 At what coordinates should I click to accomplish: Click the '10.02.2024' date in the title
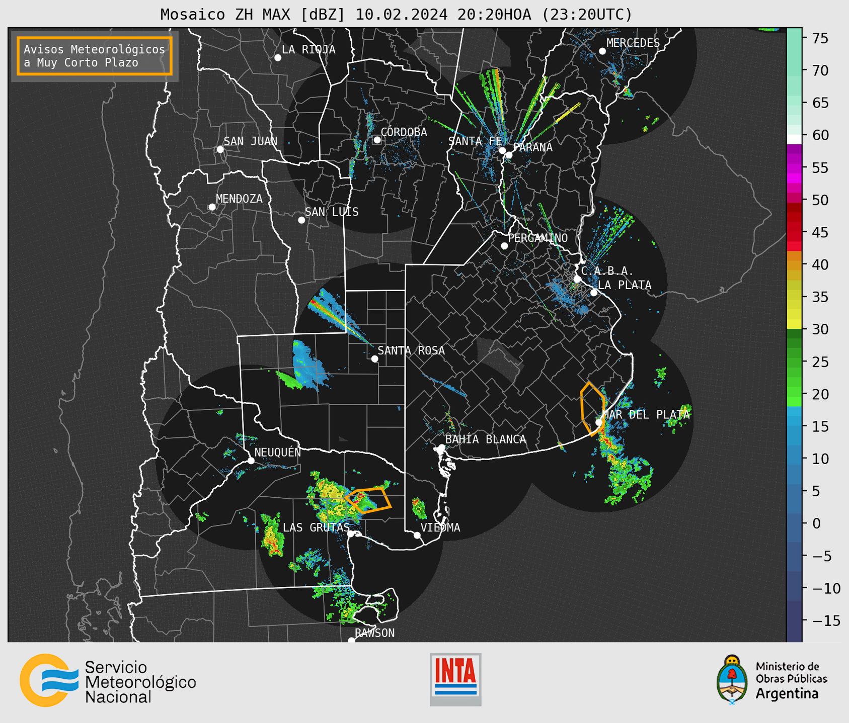[402, 15]
